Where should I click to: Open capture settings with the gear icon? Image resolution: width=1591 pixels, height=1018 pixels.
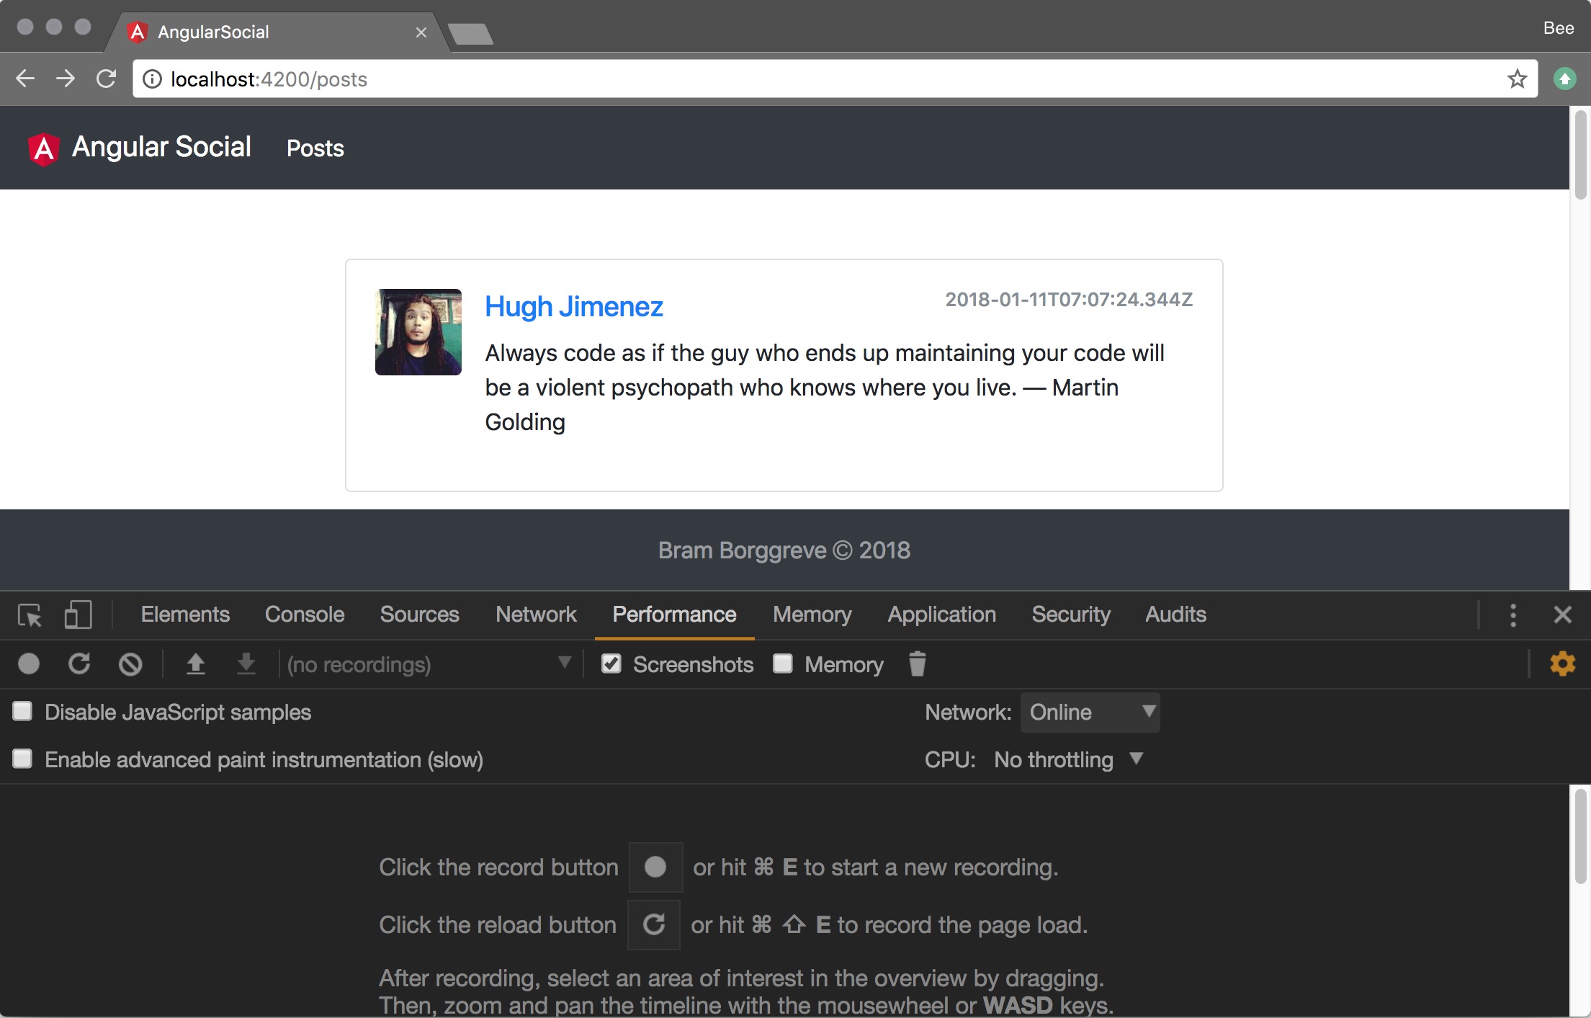click(x=1562, y=664)
